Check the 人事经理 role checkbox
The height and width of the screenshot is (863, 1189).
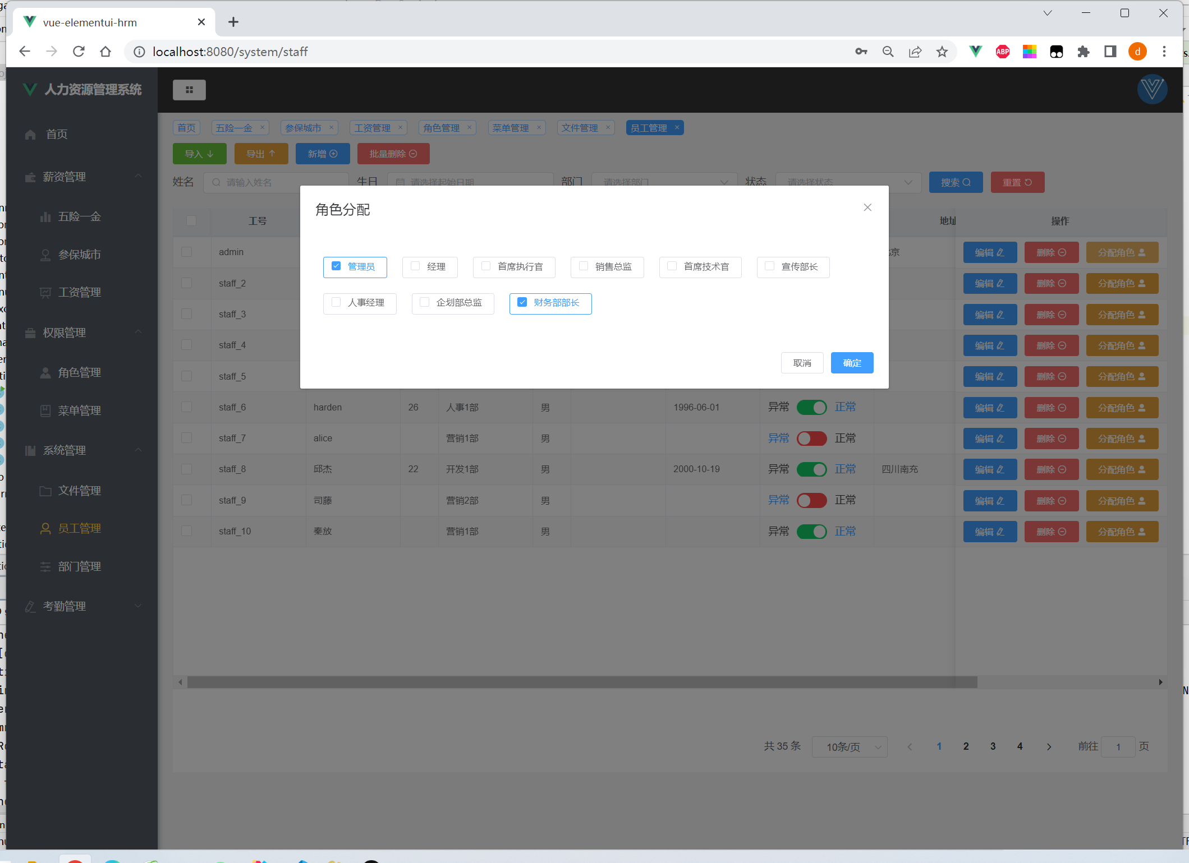coord(336,303)
